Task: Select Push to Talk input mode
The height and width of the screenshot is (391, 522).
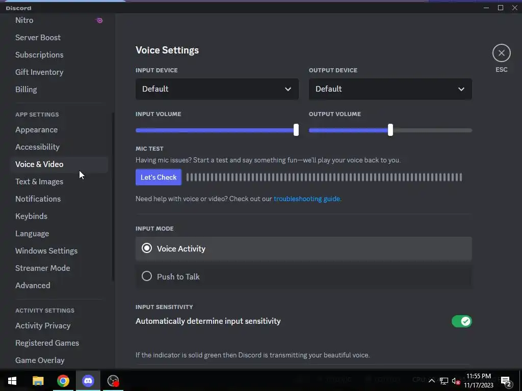Action: (304, 276)
